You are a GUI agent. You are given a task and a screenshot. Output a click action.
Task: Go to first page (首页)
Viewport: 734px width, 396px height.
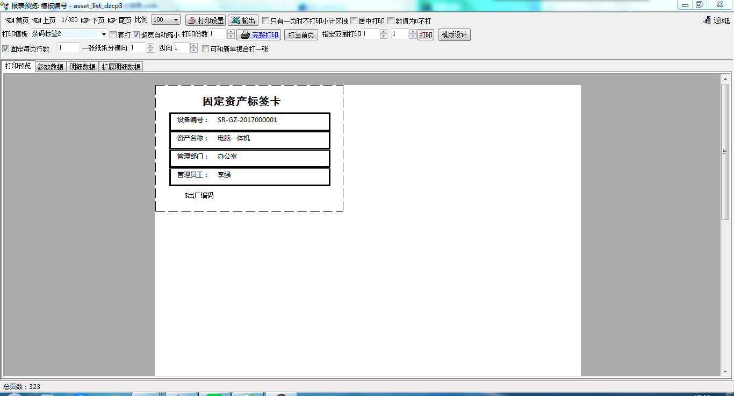click(17, 20)
